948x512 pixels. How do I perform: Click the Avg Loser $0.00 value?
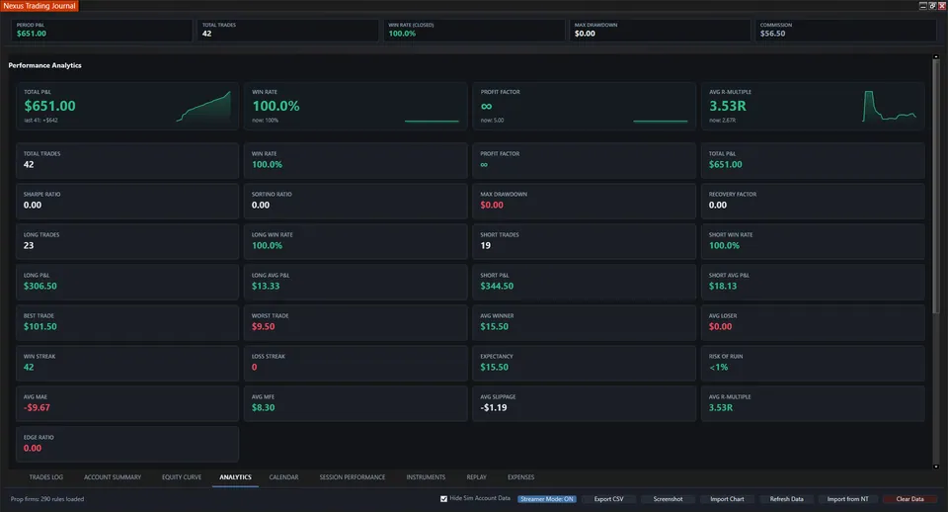(720, 326)
